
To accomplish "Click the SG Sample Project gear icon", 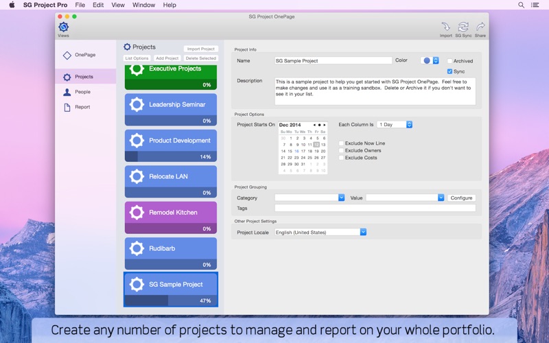I will tap(137, 285).
